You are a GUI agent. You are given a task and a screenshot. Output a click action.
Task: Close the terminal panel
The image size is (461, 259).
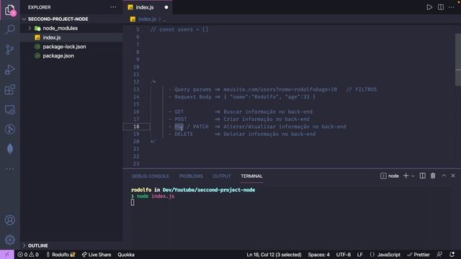point(453,176)
